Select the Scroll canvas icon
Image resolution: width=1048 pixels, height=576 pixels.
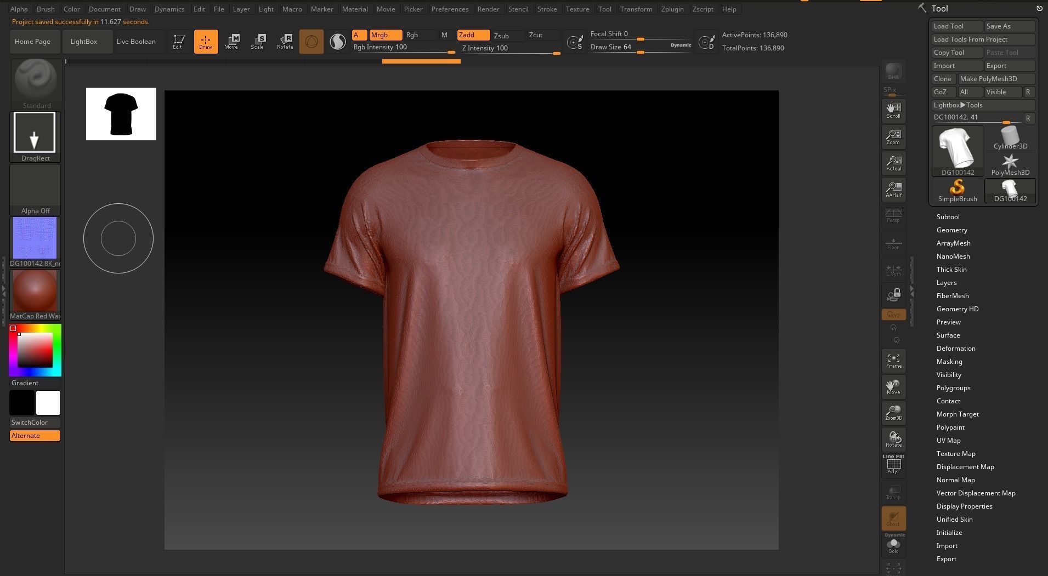point(893,111)
